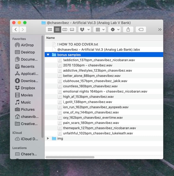The width and height of the screenshot is (174, 176).
Task: Click the sidebar vertical scrollbar
Action: pos(42,87)
